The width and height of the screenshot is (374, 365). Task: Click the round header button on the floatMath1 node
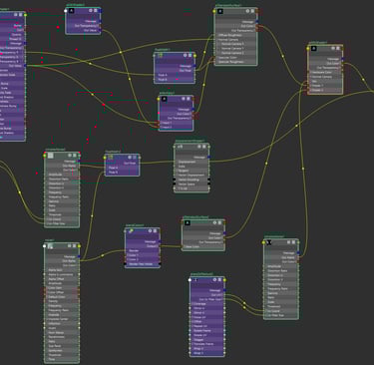pyautogui.click(x=185, y=55)
